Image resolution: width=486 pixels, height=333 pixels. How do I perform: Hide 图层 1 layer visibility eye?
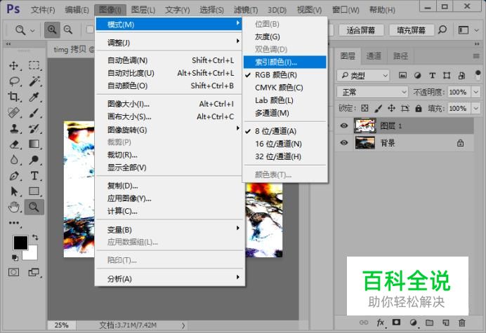click(x=344, y=125)
